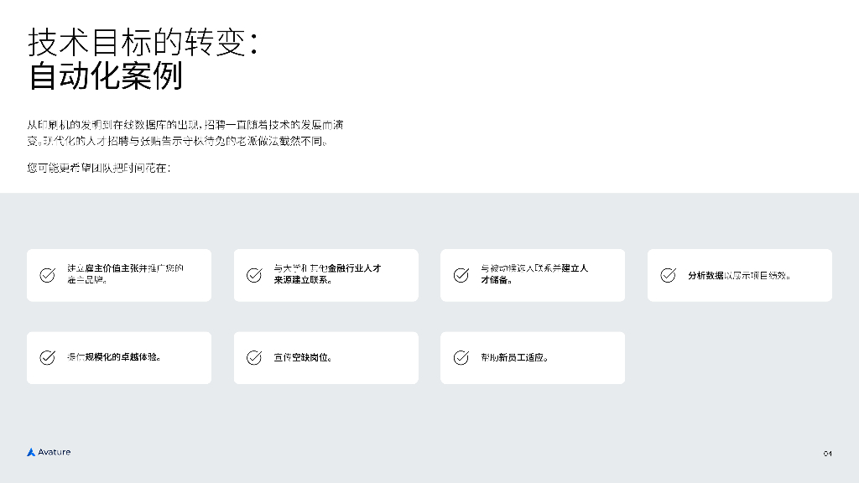Click the 宣传空缺岗位 card text

tap(304, 357)
